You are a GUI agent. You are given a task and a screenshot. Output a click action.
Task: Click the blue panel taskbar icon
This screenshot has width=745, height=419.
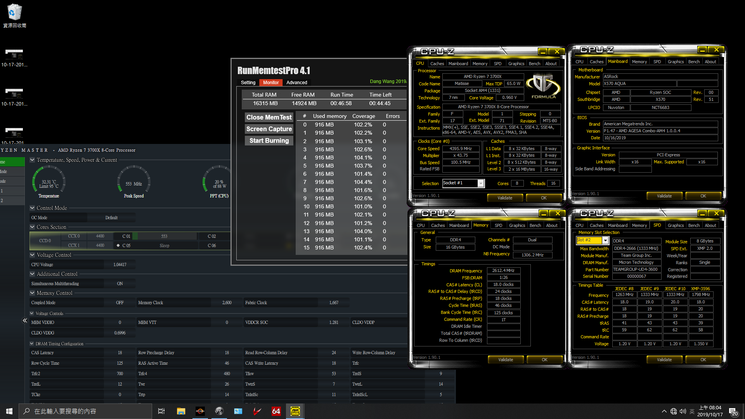click(x=238, y=411)
